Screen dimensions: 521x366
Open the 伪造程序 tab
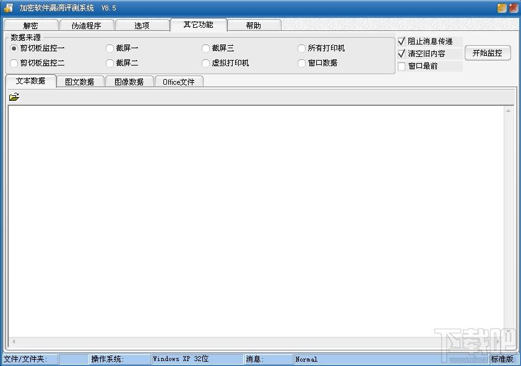pos(87,25)
